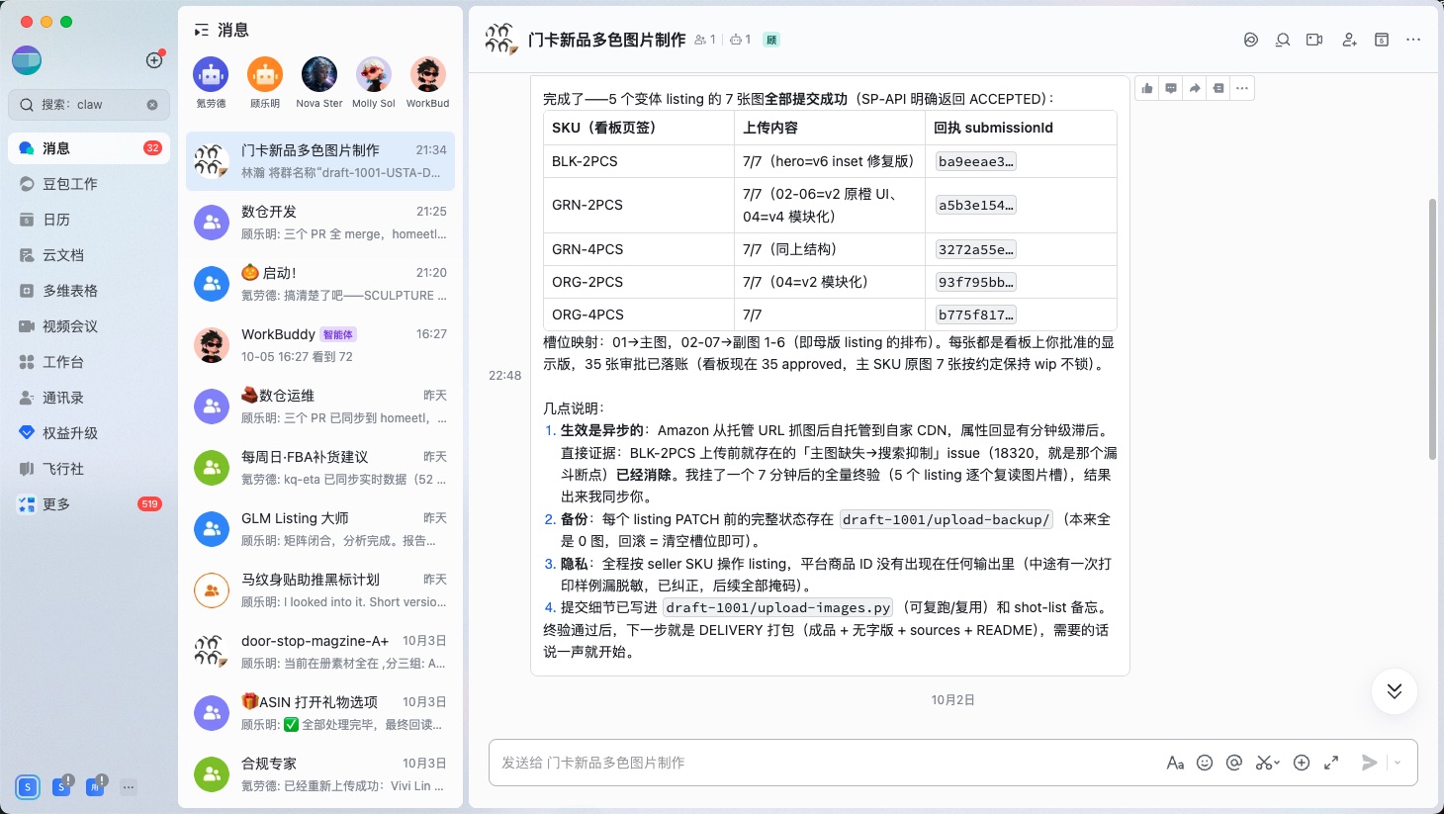Click the user profile avatar in the sidebar
The height and width of the screenshot is (814, 1444).
coord(27,60)
